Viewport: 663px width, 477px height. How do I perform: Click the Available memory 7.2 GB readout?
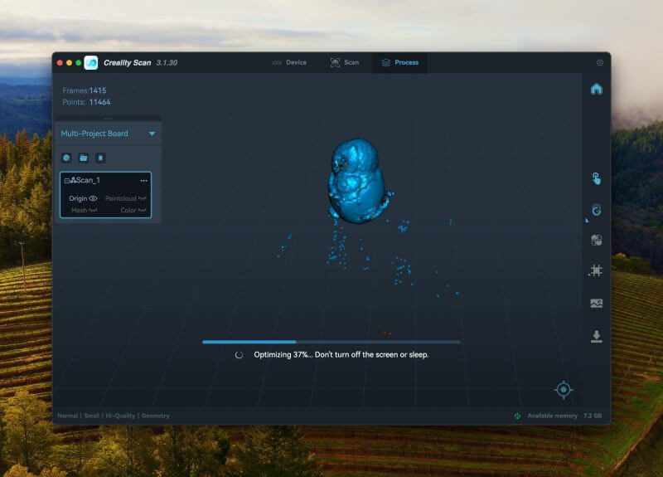[x=564, y=416]
